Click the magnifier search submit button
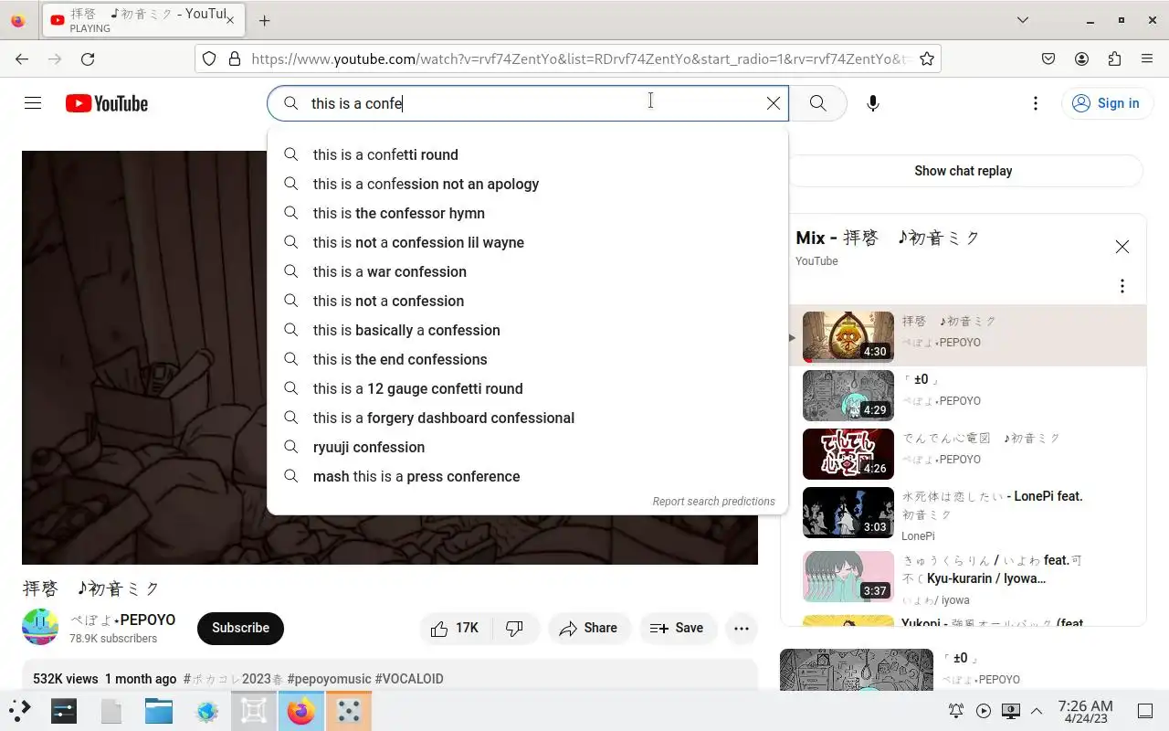Screen dimensions: 1169x731 click(817, 103)
